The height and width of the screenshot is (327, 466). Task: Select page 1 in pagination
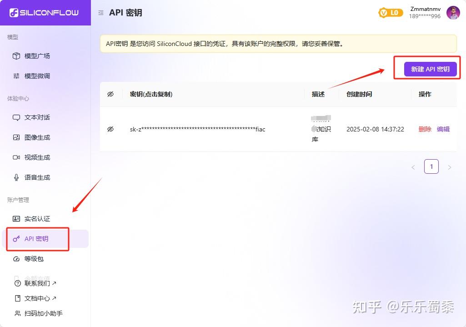[x=431, y=166]
